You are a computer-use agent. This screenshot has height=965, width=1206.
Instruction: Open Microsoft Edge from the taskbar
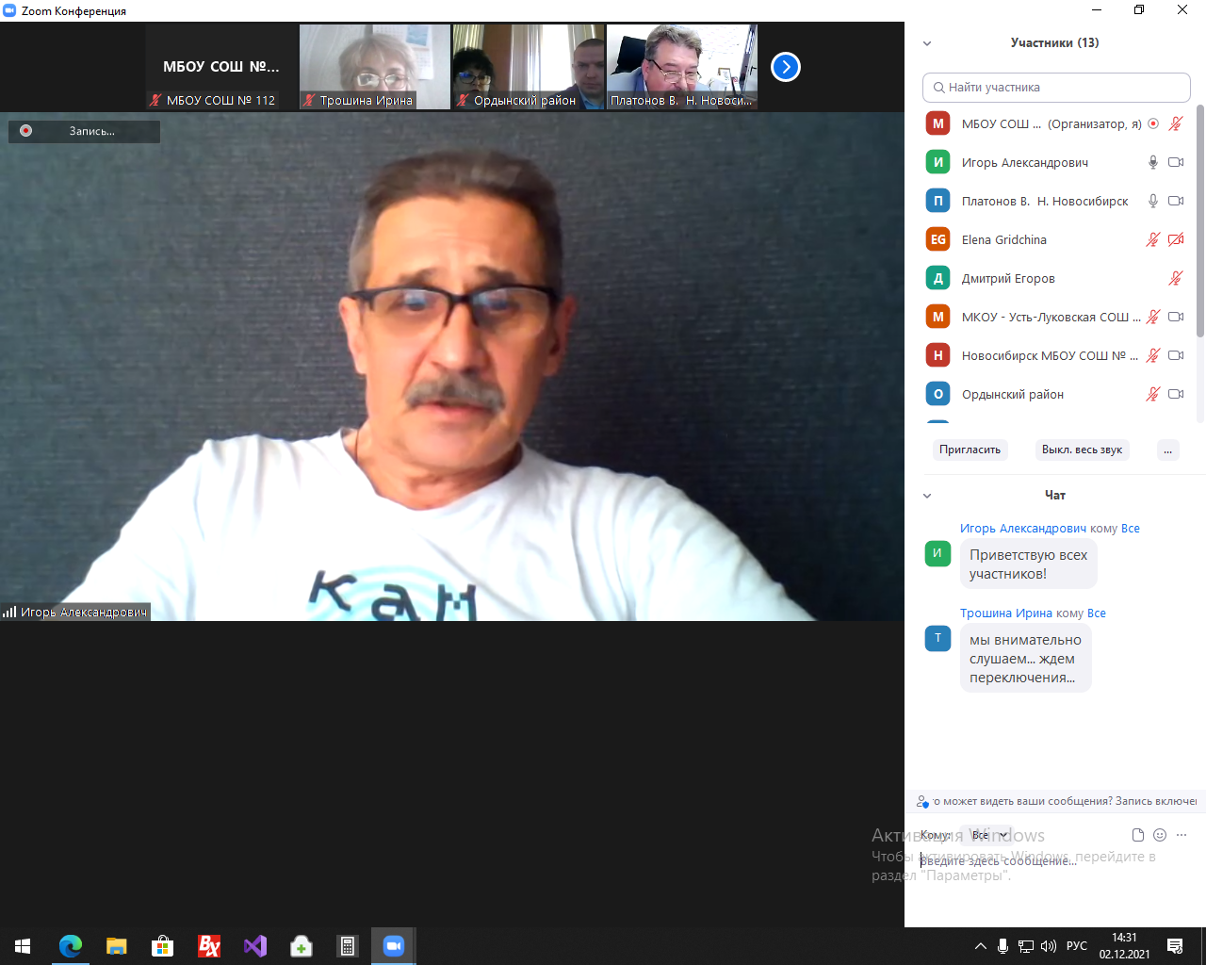point(71,946)
